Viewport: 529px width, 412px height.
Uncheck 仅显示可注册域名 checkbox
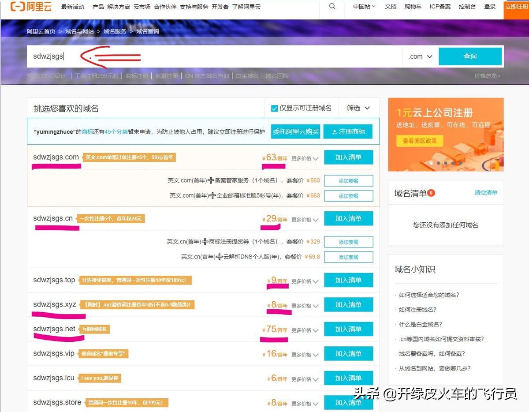(274, 108)
